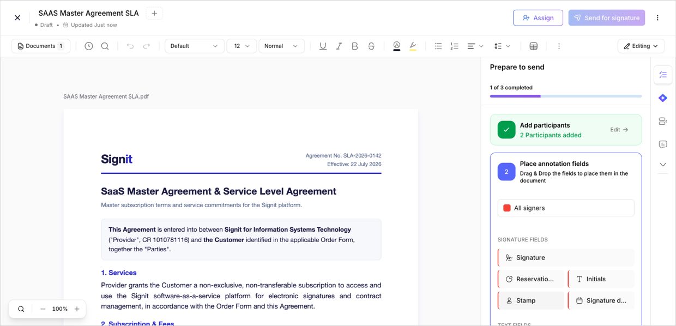This screenshot has height=326, width=676.
Task: Close the document editor with the X icon
Action: pyautogui.click(x=17, y=17)
